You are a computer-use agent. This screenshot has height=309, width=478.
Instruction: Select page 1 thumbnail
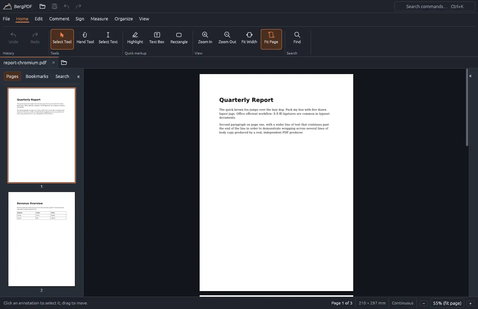[41, 136]
